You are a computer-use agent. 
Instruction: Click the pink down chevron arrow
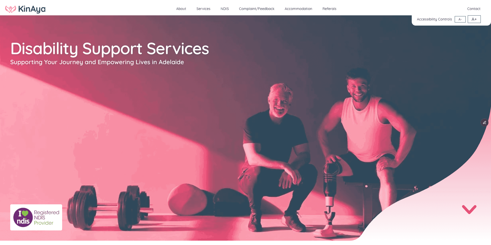click(x=469, y=209)
